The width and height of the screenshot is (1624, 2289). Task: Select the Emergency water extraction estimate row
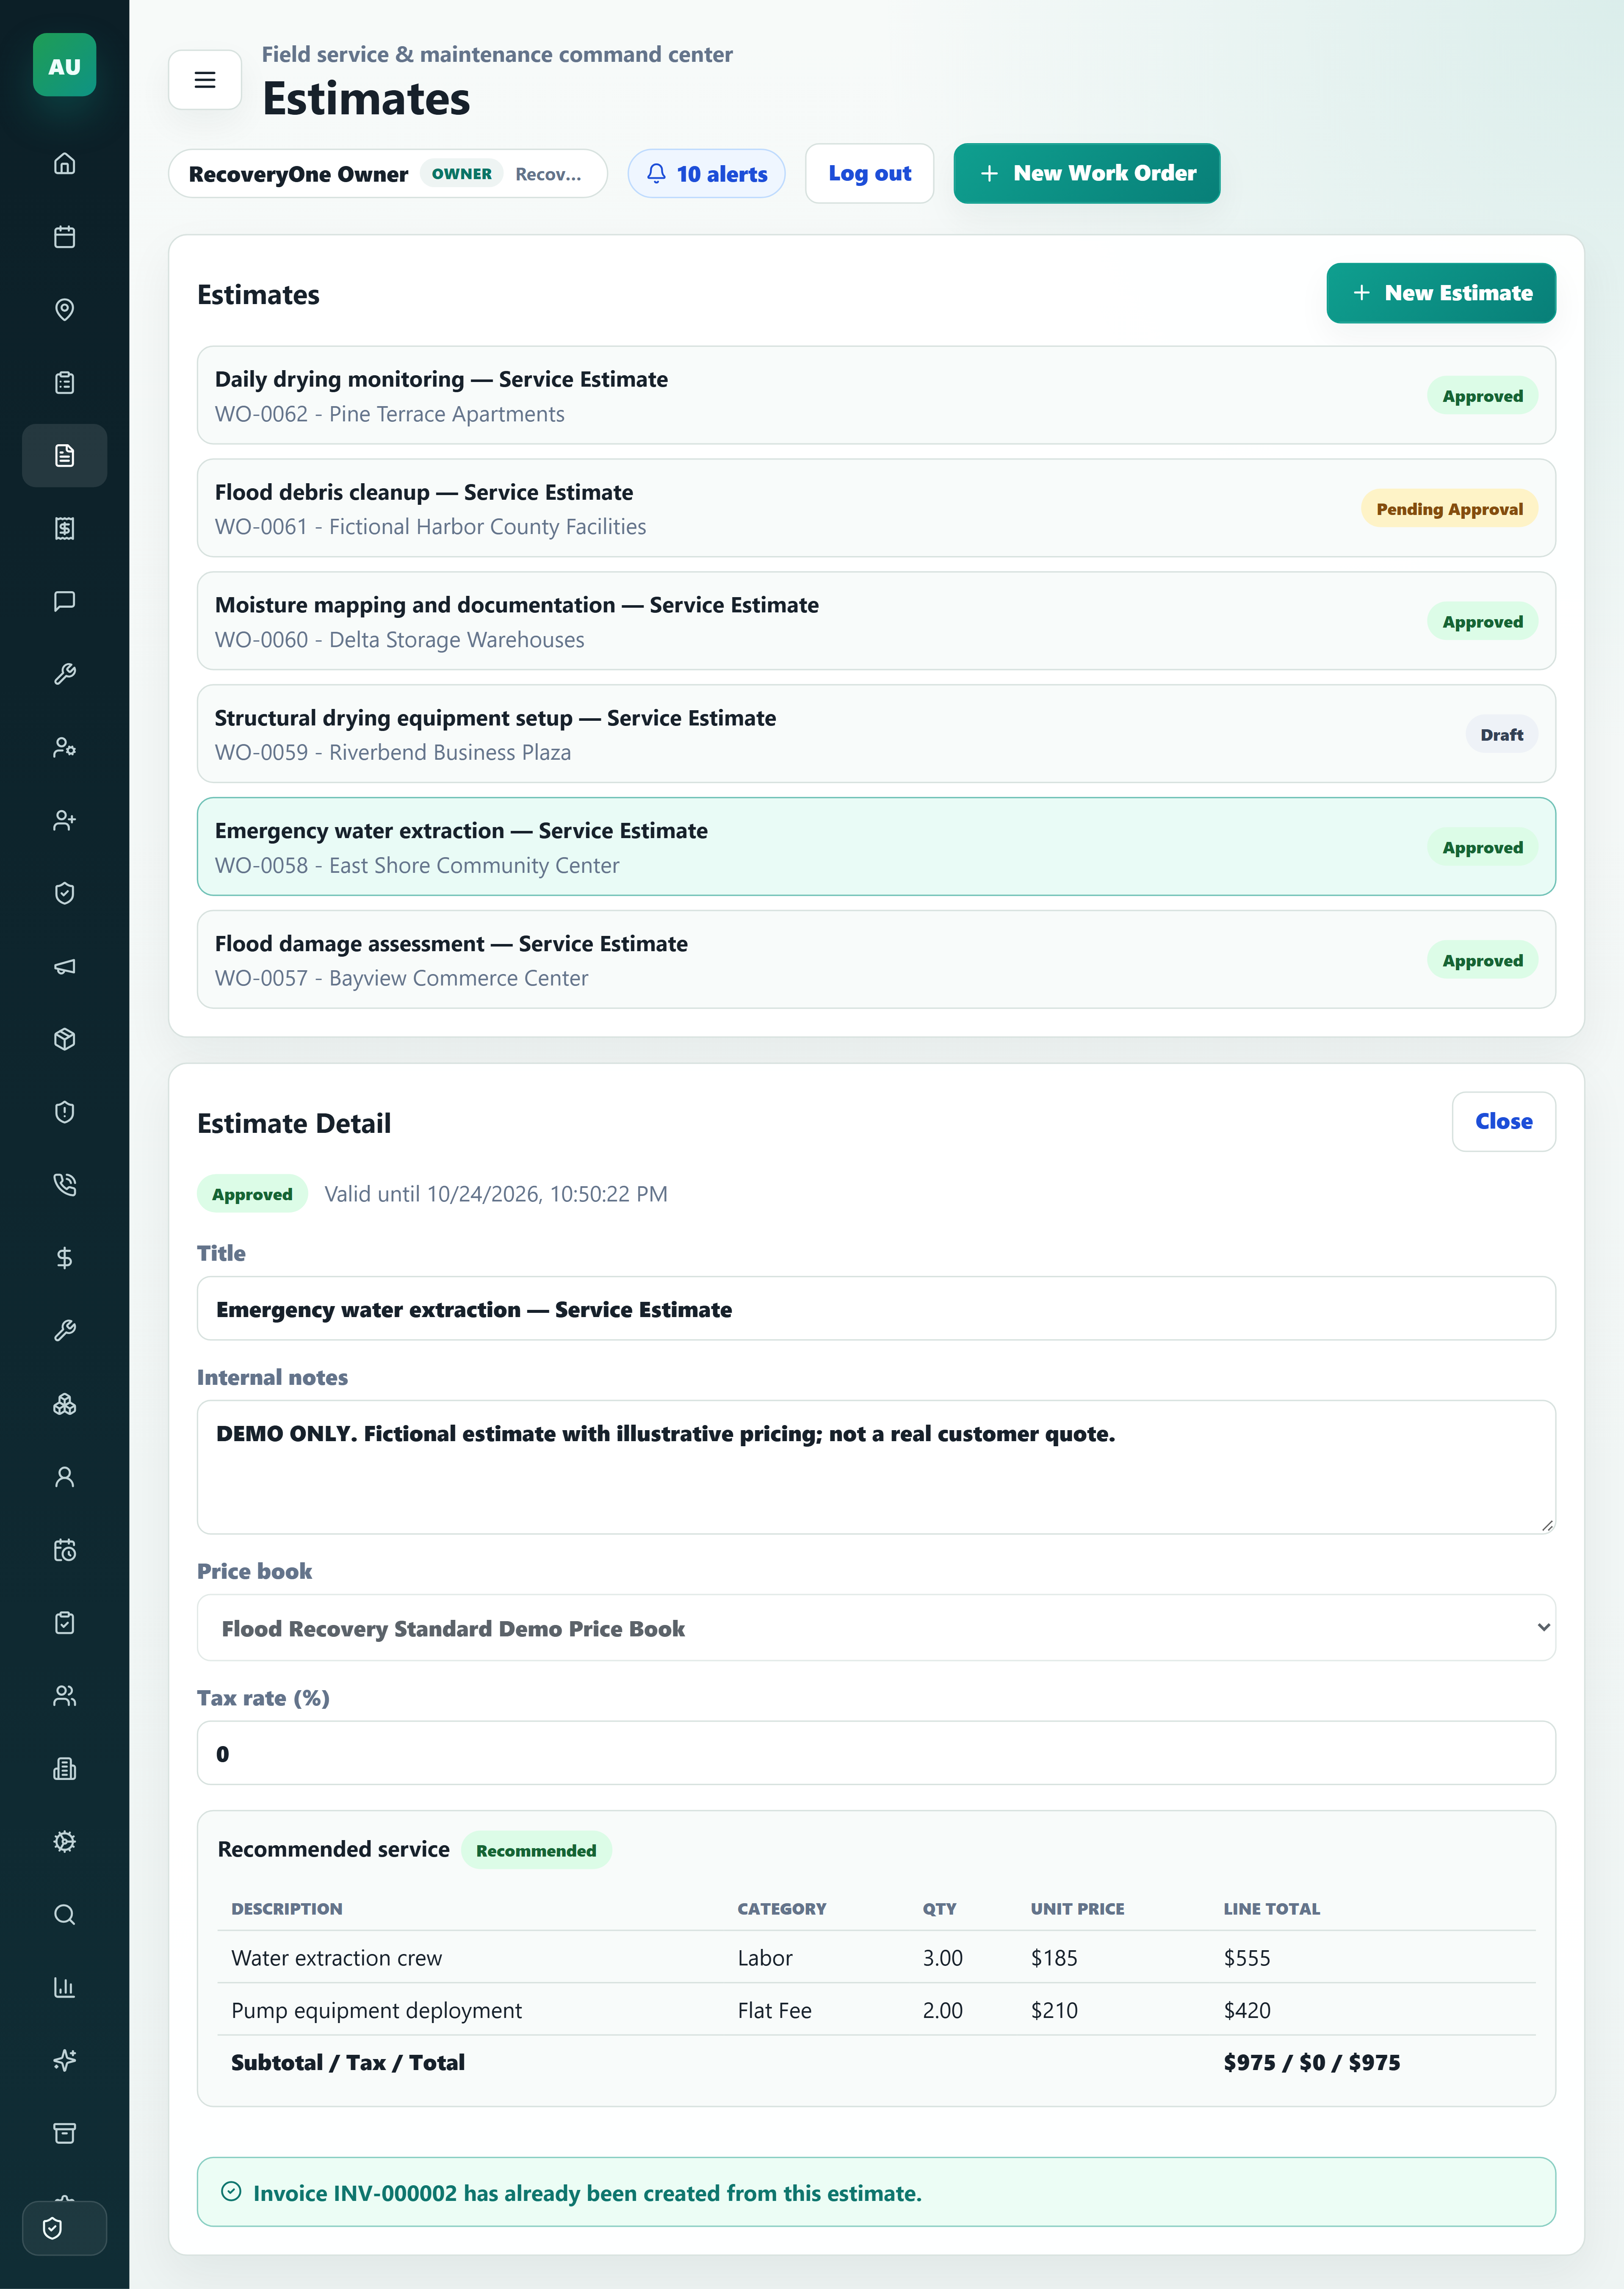tap(876, 847)
